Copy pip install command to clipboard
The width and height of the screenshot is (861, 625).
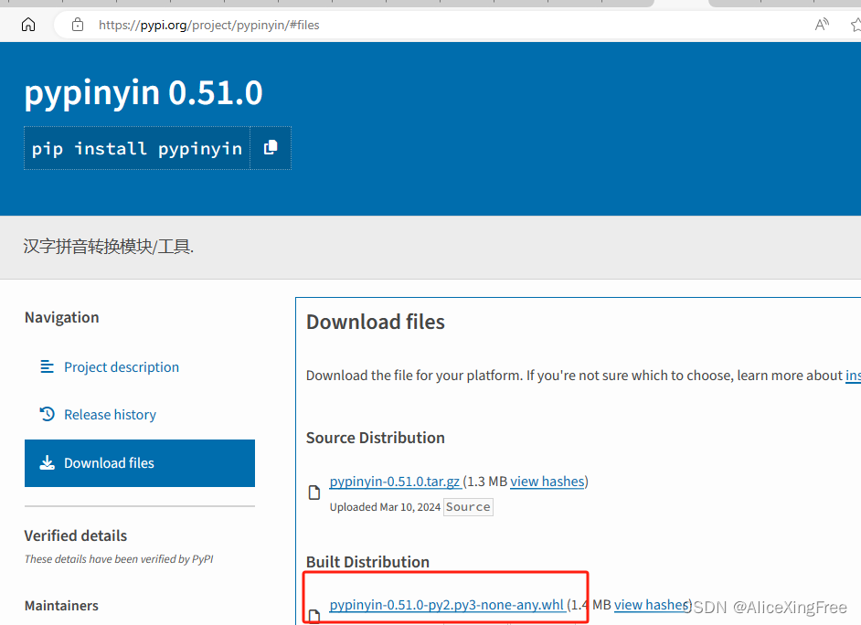(271, 148)
